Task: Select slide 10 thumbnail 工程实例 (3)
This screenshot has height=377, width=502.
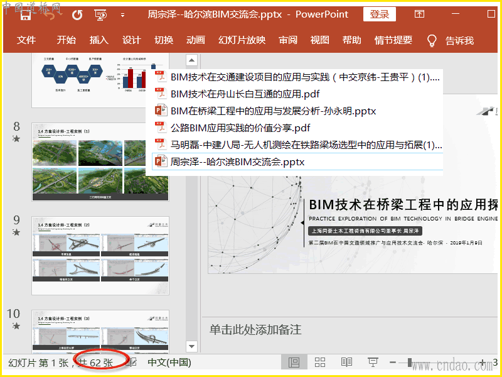Action: click(100, 332)
